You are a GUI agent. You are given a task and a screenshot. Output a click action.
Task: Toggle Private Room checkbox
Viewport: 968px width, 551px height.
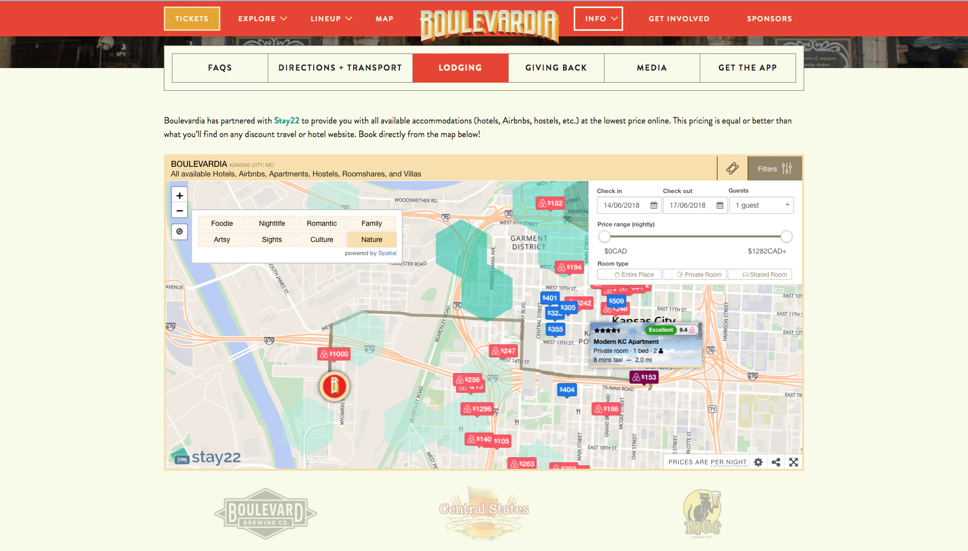(x=669, y=275)
